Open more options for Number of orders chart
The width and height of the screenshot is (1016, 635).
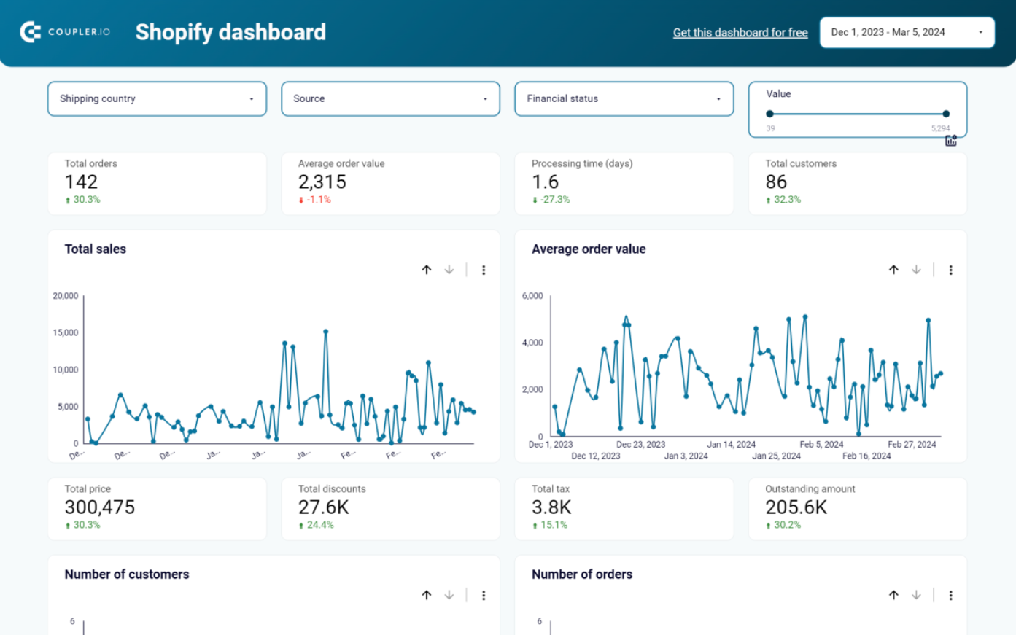(950, 595)
